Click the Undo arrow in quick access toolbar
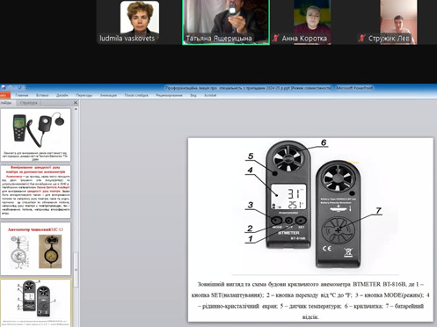Image resolution: width=437 pixels, height=327 pixels. click(11, 87)
